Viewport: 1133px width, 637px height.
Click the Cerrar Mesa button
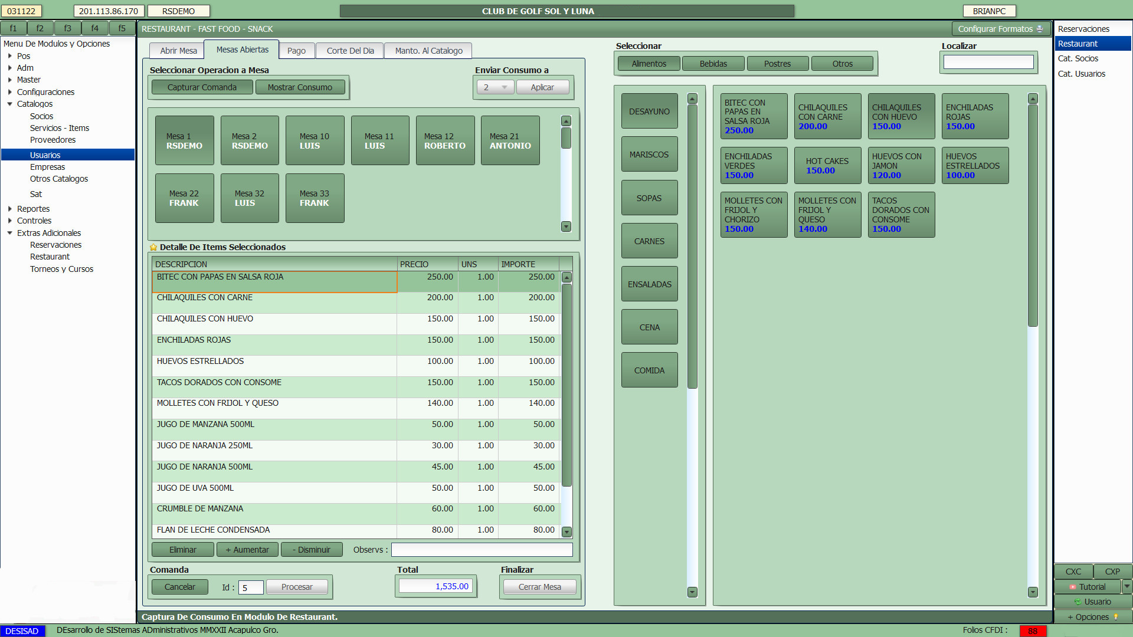point(539,587)
